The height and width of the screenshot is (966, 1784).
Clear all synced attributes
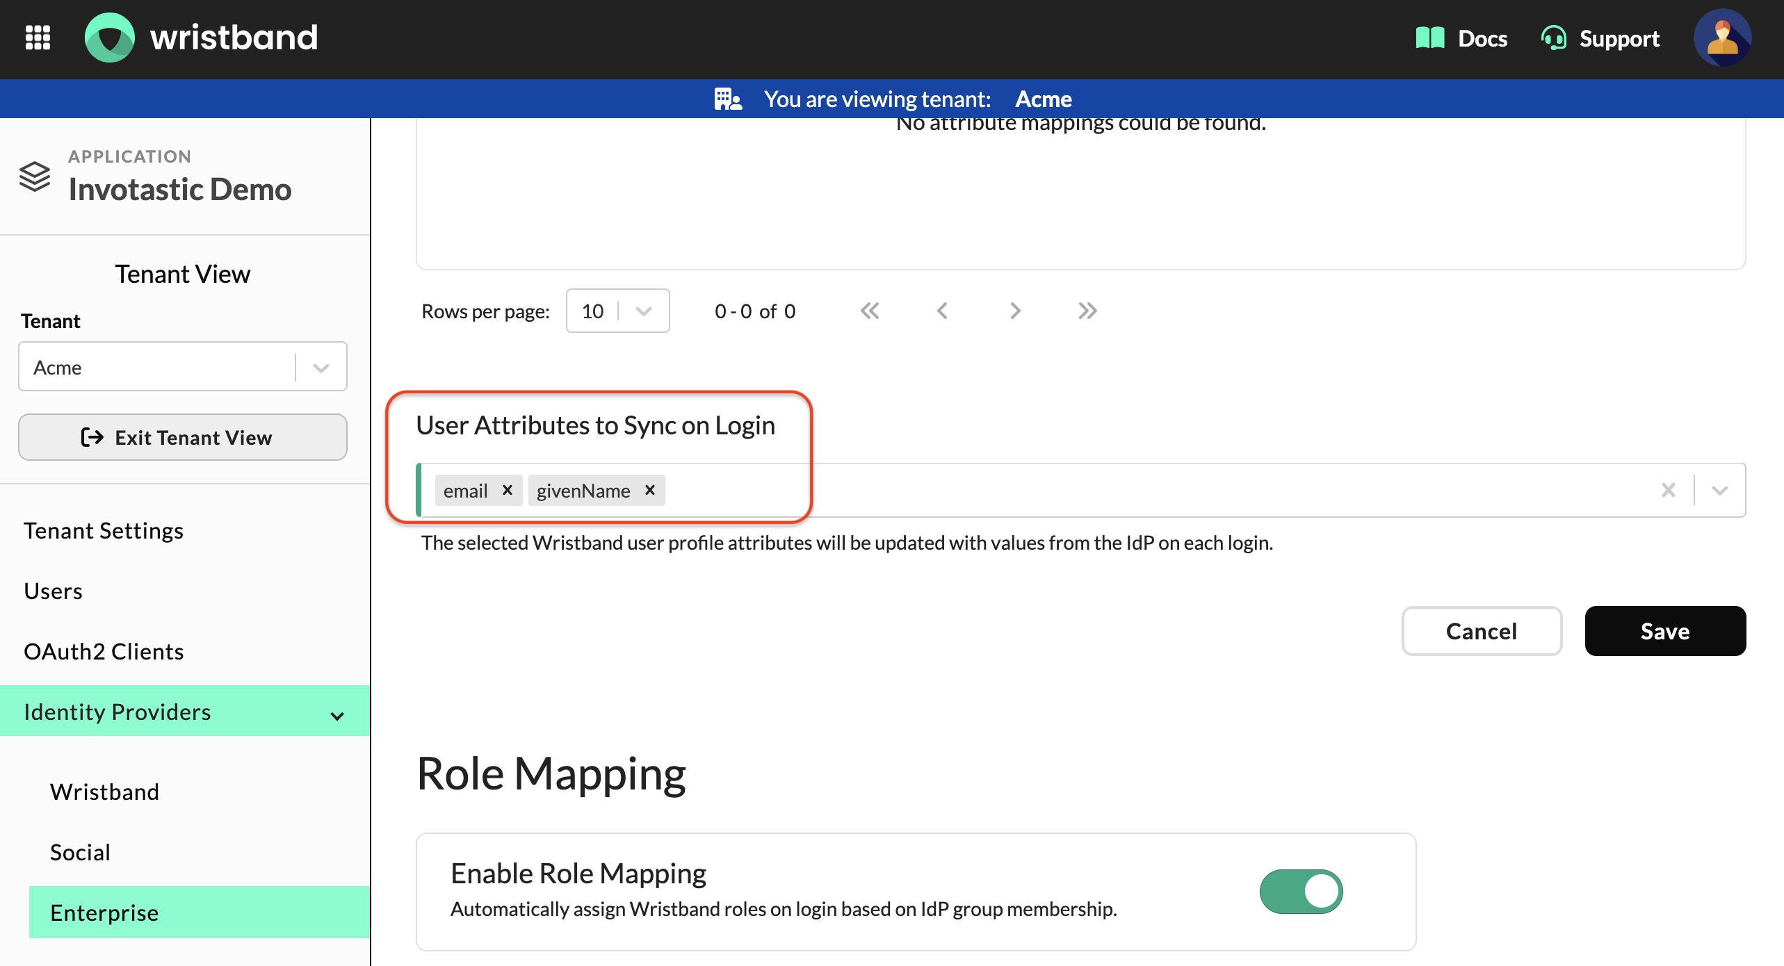click(x=1669, y=490)
